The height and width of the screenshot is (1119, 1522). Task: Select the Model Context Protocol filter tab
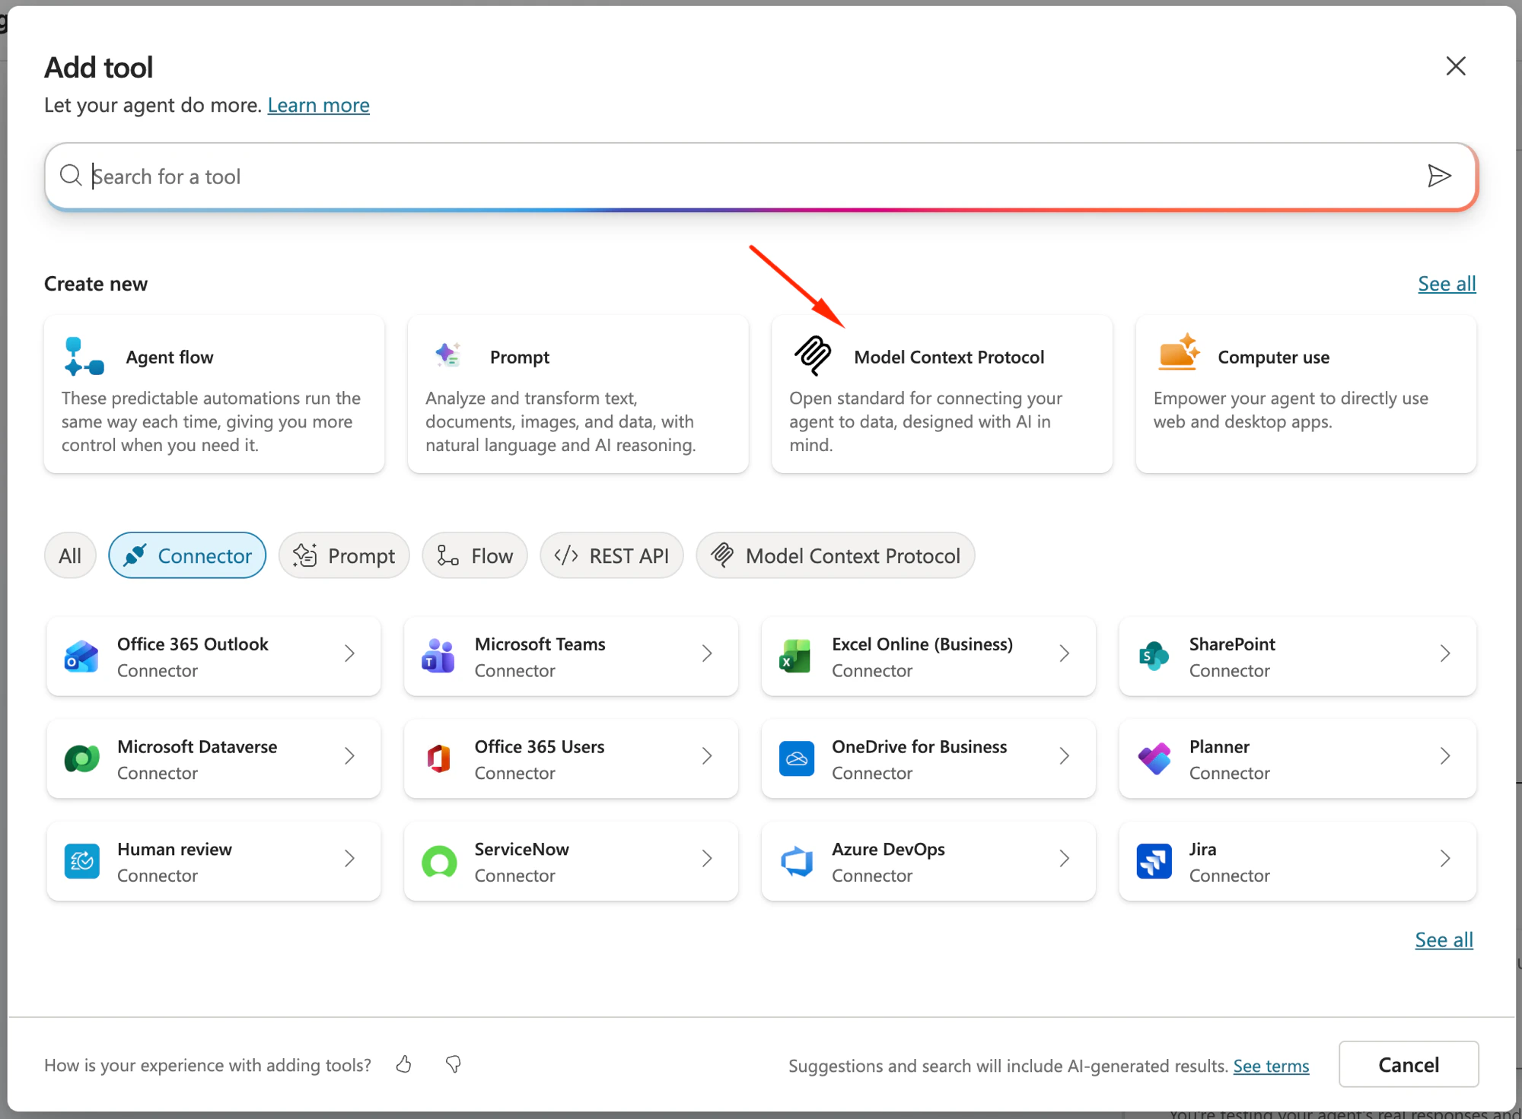click(x=836, y=555)
